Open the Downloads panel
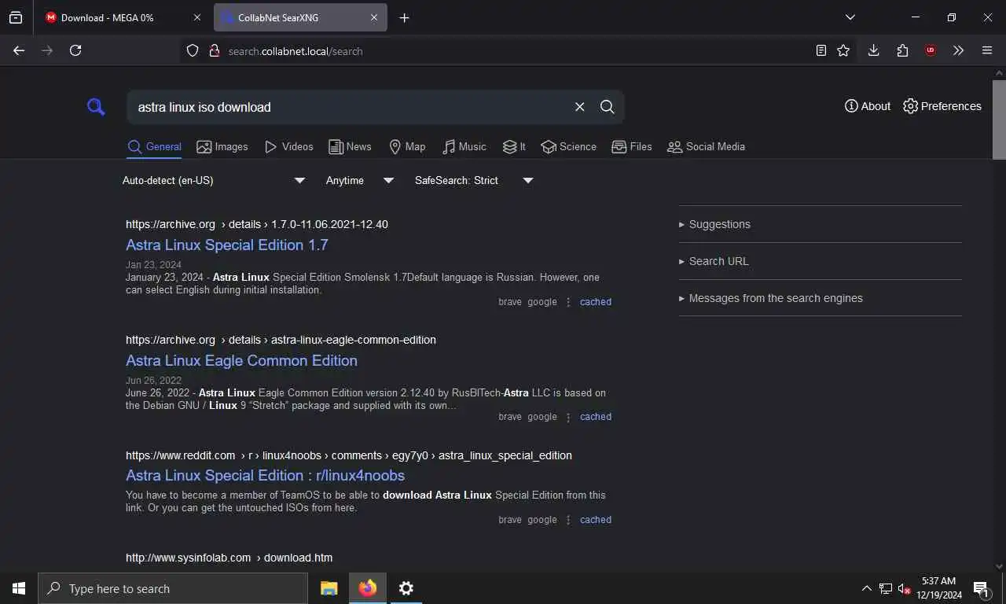Screen dimensions: 1006x604 [x=873, y=50]
